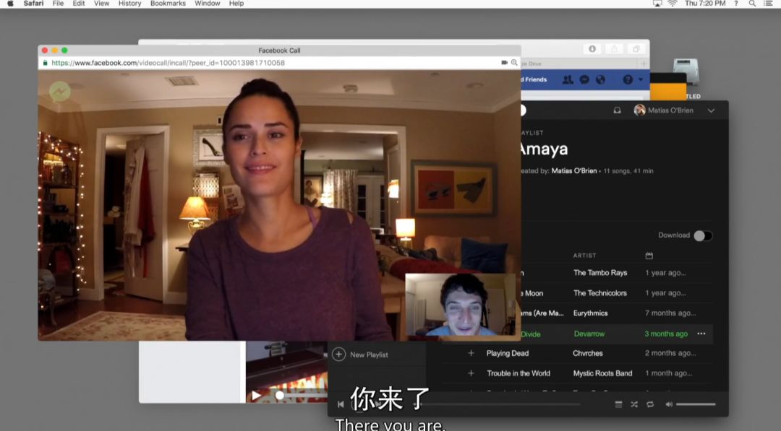This screenshot has height=431, width=781.
Task: Toggle shuffle in the Spotify player
Action: 634,404
